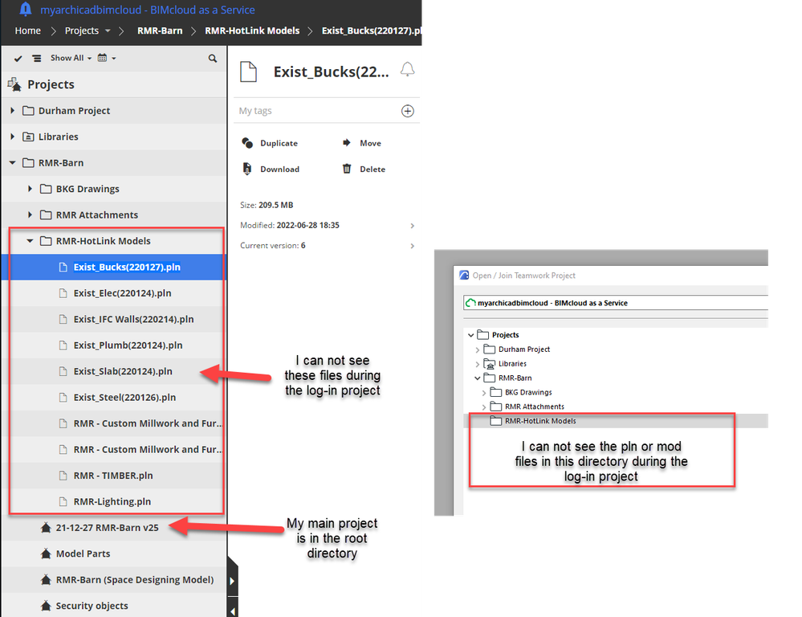
Task: Open the search magnifier in the filter bar
Action: [x=212, y=57]
